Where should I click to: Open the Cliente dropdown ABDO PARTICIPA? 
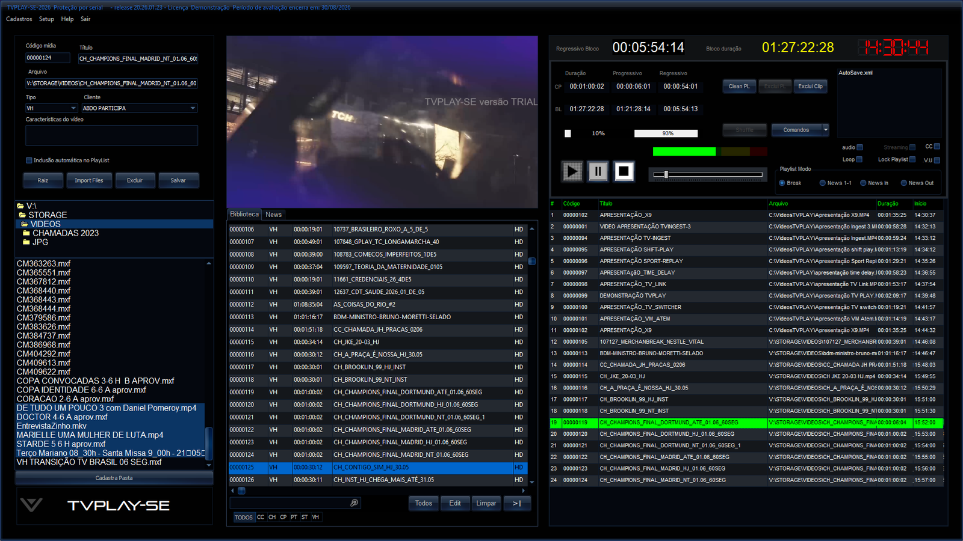140,108
